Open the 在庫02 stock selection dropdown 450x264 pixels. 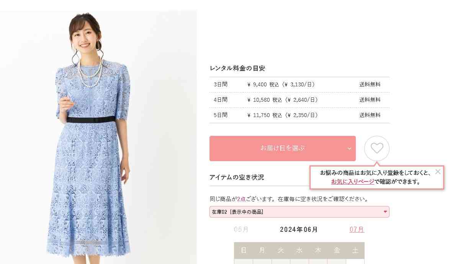tap(299, 212)
